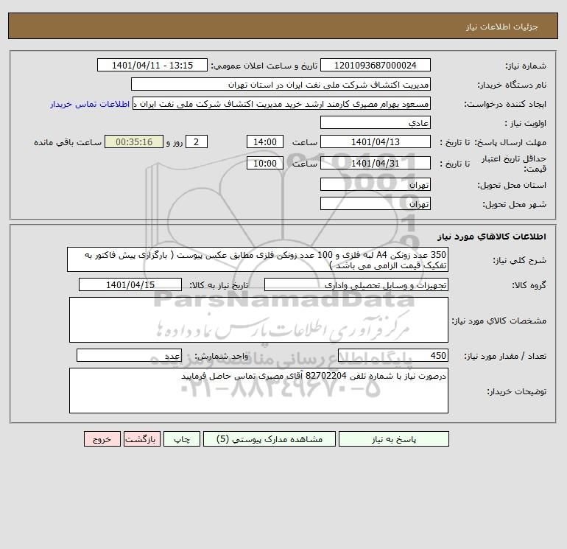Click the goods group field تجهیزات و وسایل تحصیلی
The height and width of the screenshot is (549, 567).
pyautogui.click(x=356, y=284)
